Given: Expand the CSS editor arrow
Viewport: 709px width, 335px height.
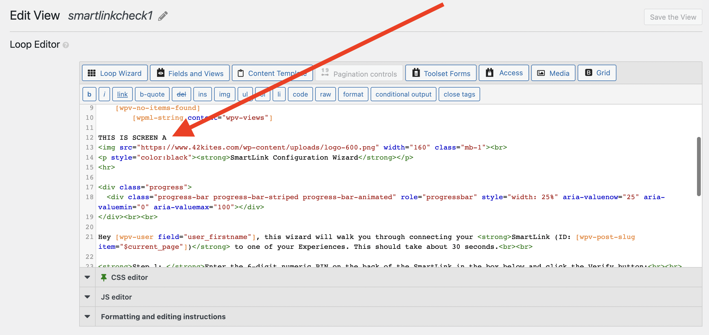Looking at the screenshot, I should click(87, 277).
